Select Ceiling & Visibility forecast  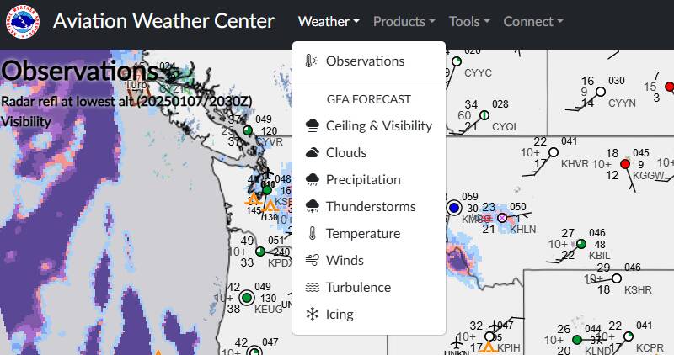coord(378,126)
